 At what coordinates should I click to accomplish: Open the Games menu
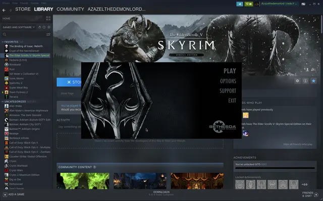point(35,3)
